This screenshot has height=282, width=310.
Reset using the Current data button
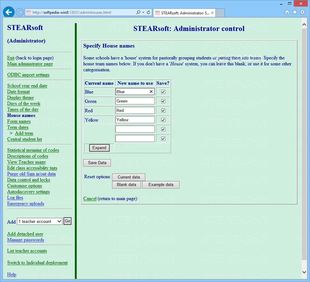pos(129,177)
